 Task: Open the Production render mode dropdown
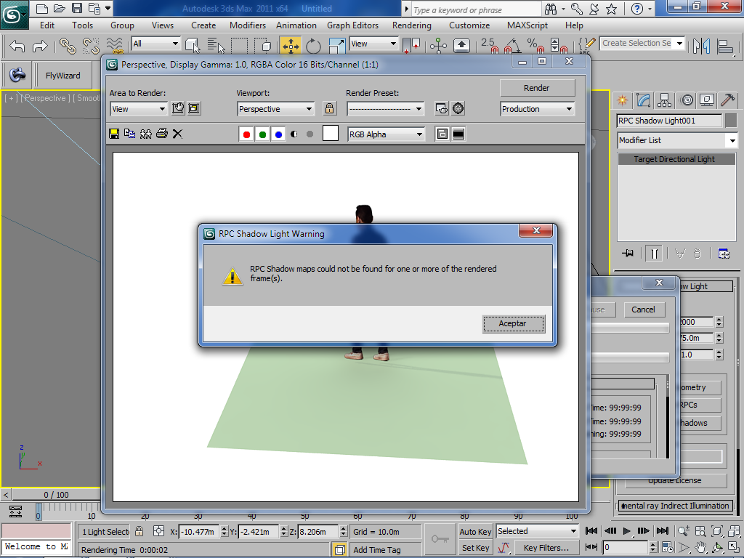tap(537, 109)
